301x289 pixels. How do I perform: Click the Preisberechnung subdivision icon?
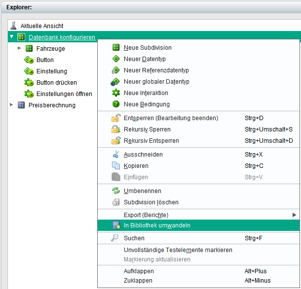[21, 105]
